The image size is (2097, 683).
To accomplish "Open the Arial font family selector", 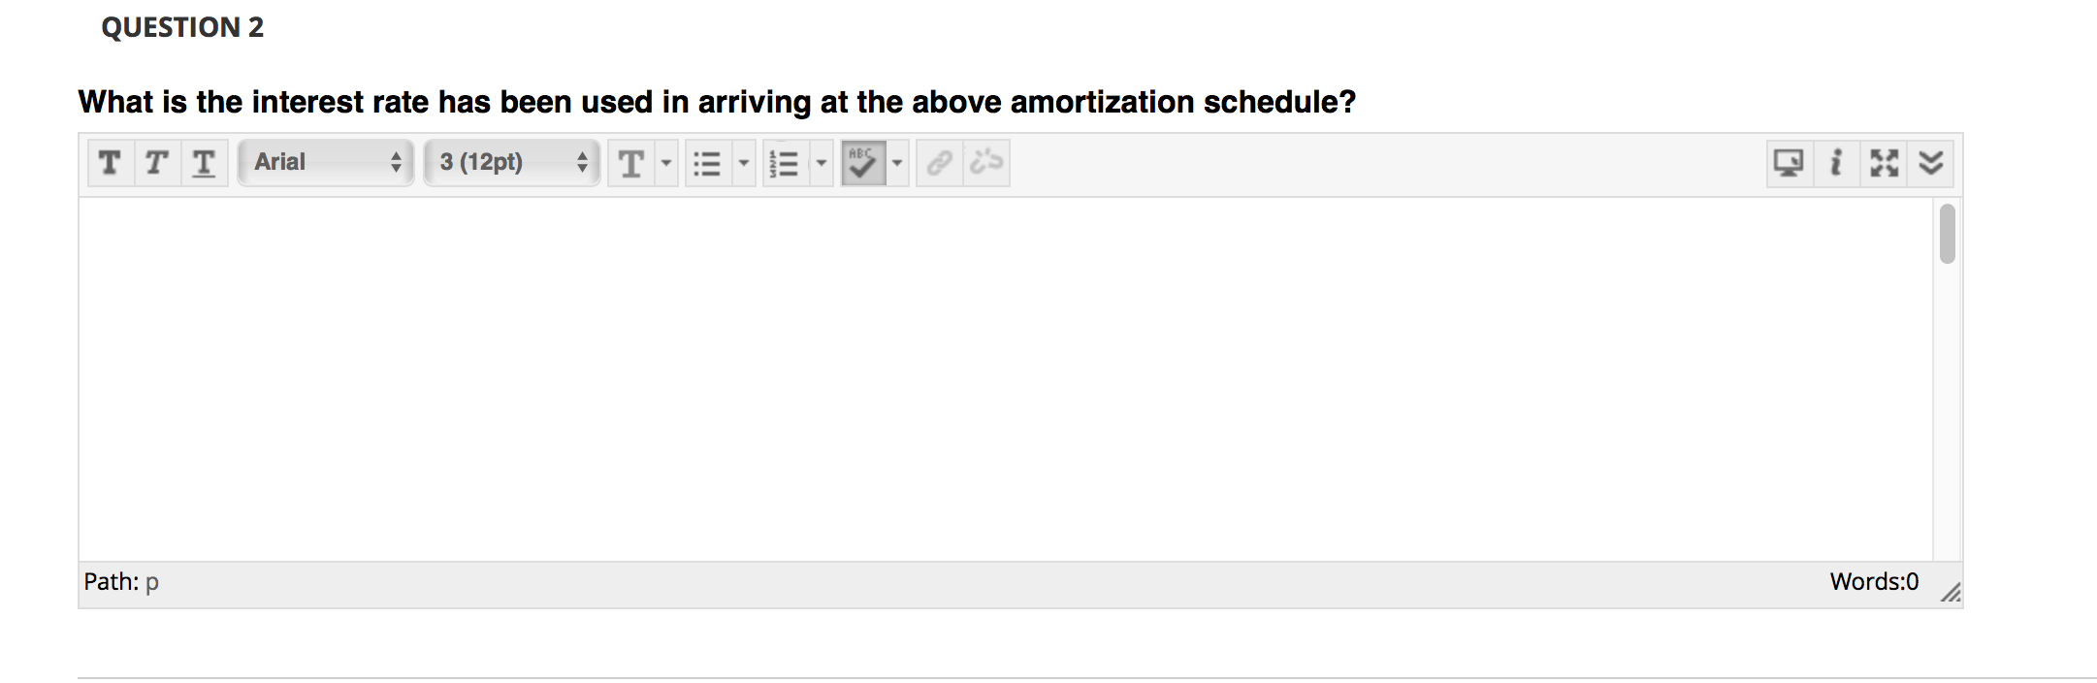I will pos(325,162).
